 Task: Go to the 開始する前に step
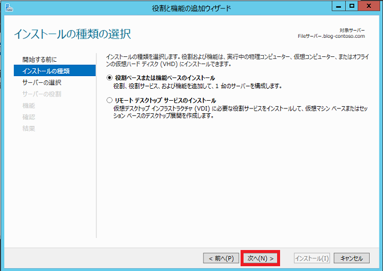coord(39,59)
